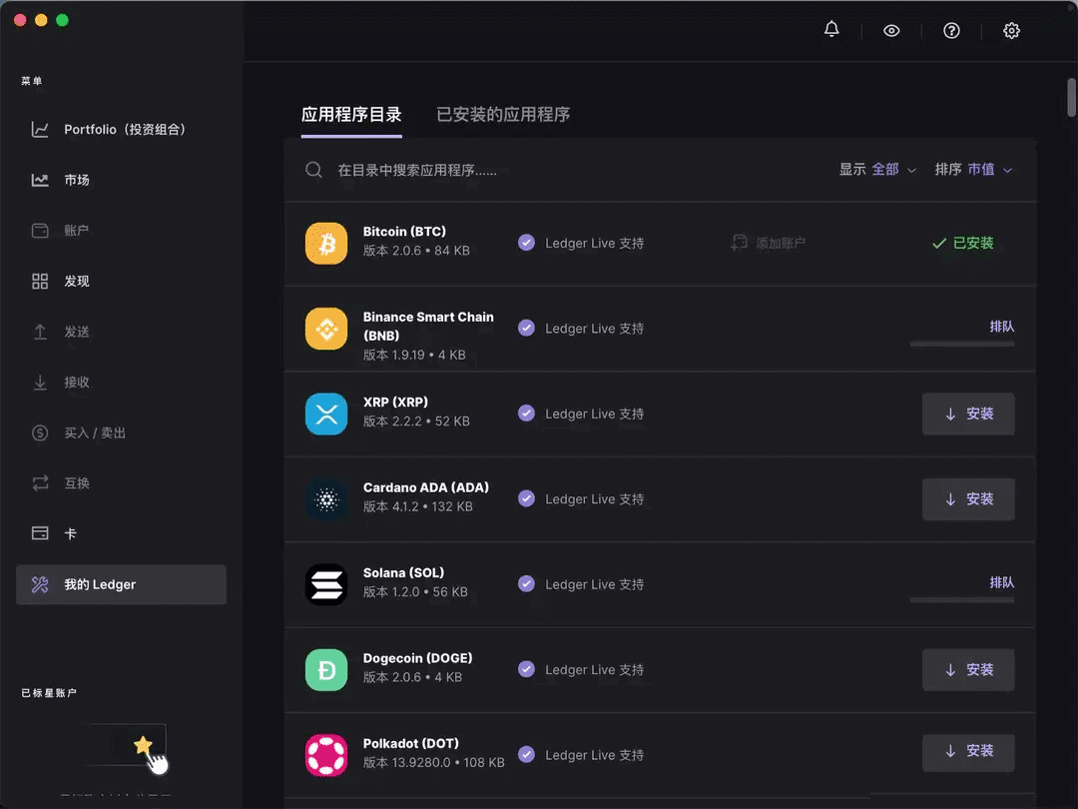The image size is (1078, 809).
Task: Open settings via the gear icon
Action: [x=1011, y=30]
